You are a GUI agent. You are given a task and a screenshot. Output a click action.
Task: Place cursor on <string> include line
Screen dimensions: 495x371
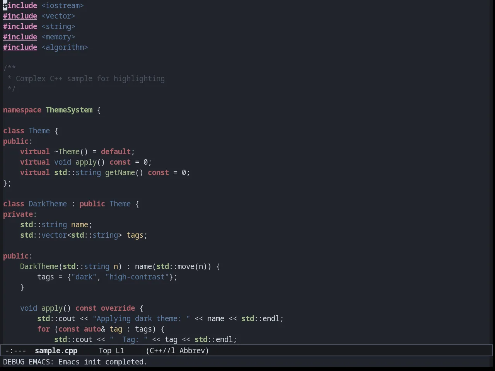tap(58, 27)
